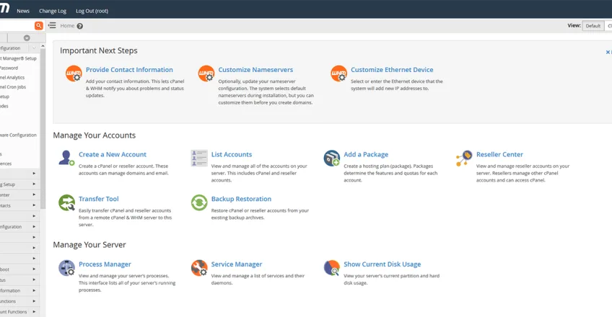Click the Create a New Account user icon

[66, 158]
